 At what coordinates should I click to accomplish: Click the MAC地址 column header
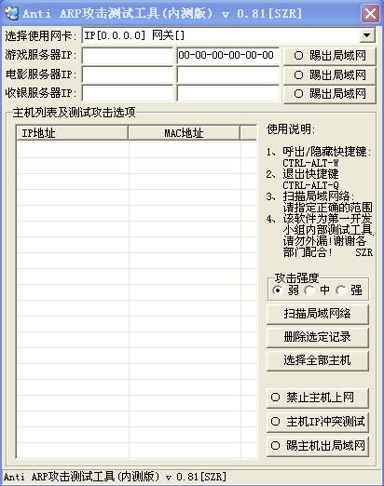184,133
